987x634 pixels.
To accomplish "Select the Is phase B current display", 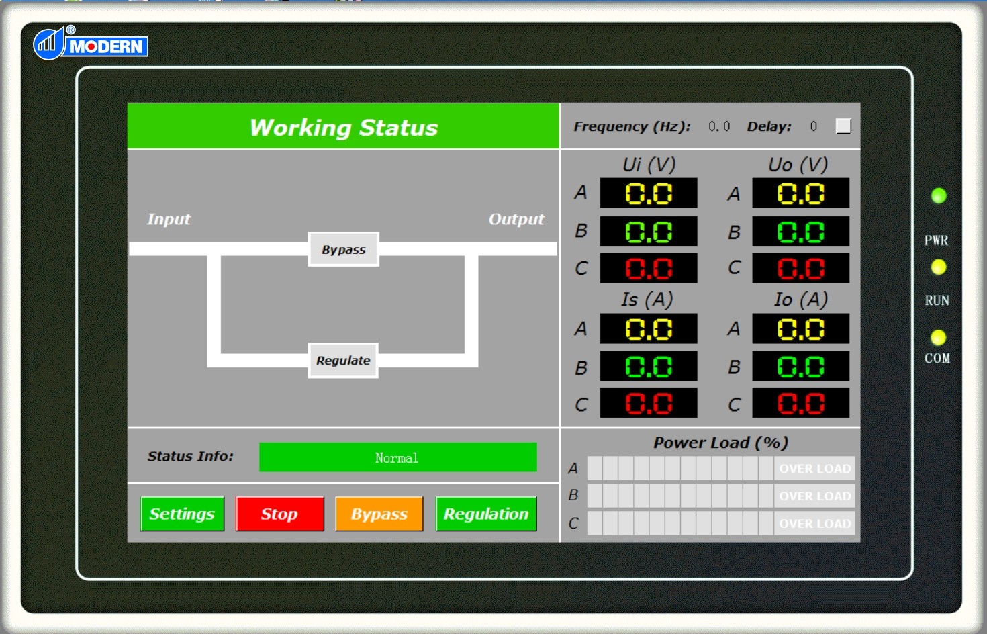I will [649, 366].
